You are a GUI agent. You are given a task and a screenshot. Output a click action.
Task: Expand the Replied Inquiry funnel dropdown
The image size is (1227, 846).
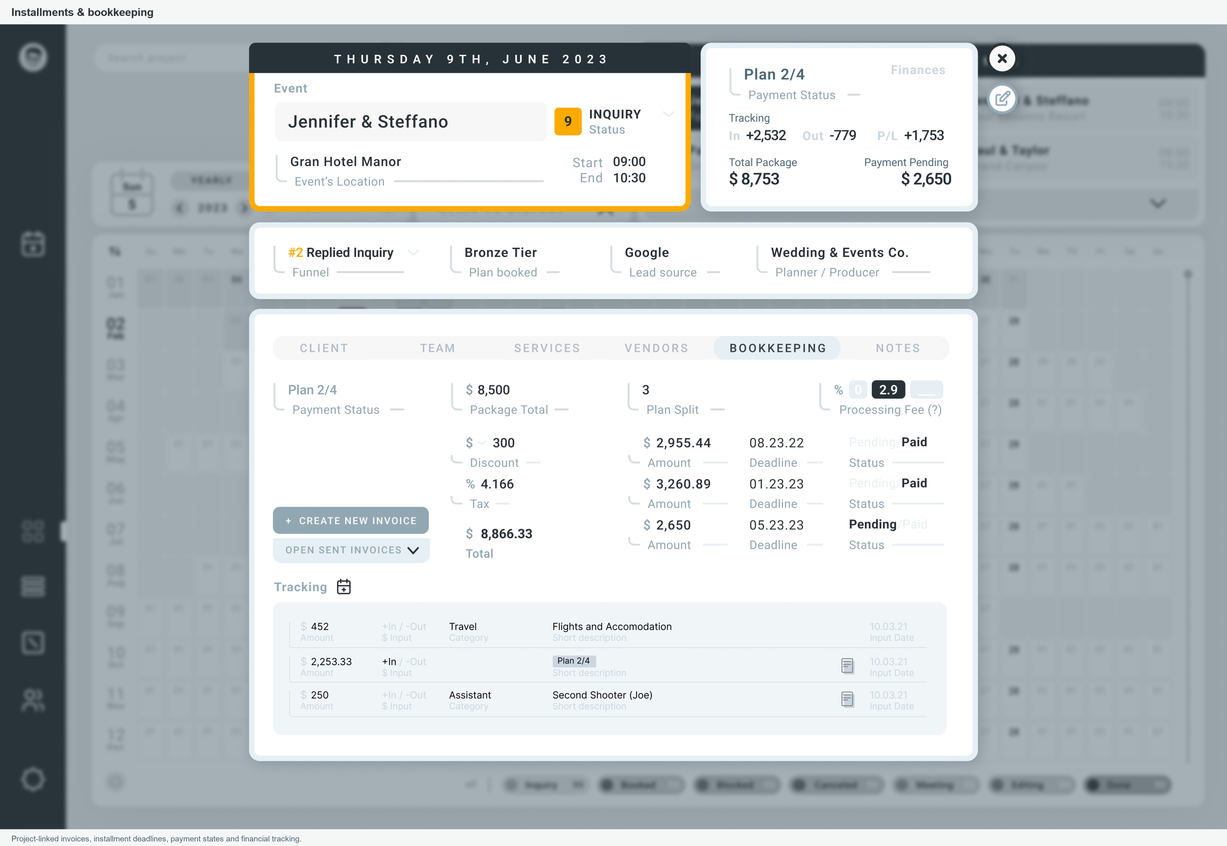[x=413, y=253]
